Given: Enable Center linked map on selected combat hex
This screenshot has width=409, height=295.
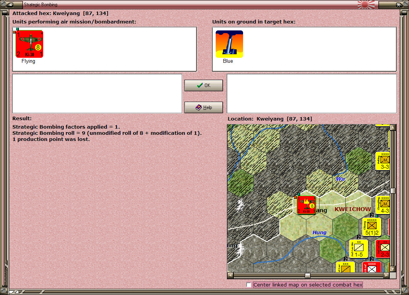Looking at the screenshot, I should pyautogui.click(x=249, y=285).
